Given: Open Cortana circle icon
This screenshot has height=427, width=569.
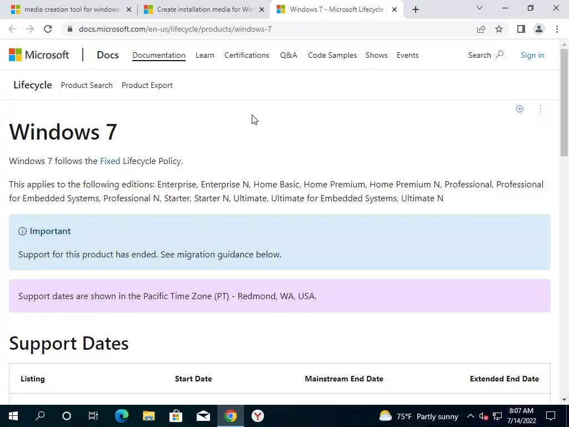Looking at the screenshot, I should tap(67, 416).
